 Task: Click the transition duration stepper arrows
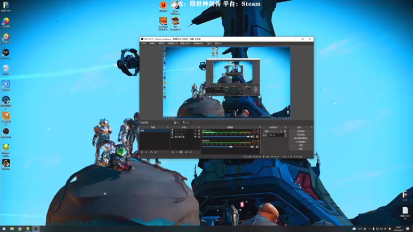pos(285,135)
